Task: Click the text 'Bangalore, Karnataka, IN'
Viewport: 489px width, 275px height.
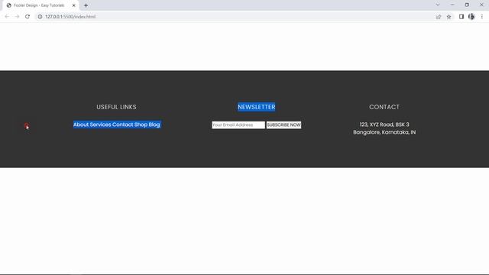Action: [x=384, y=132]
